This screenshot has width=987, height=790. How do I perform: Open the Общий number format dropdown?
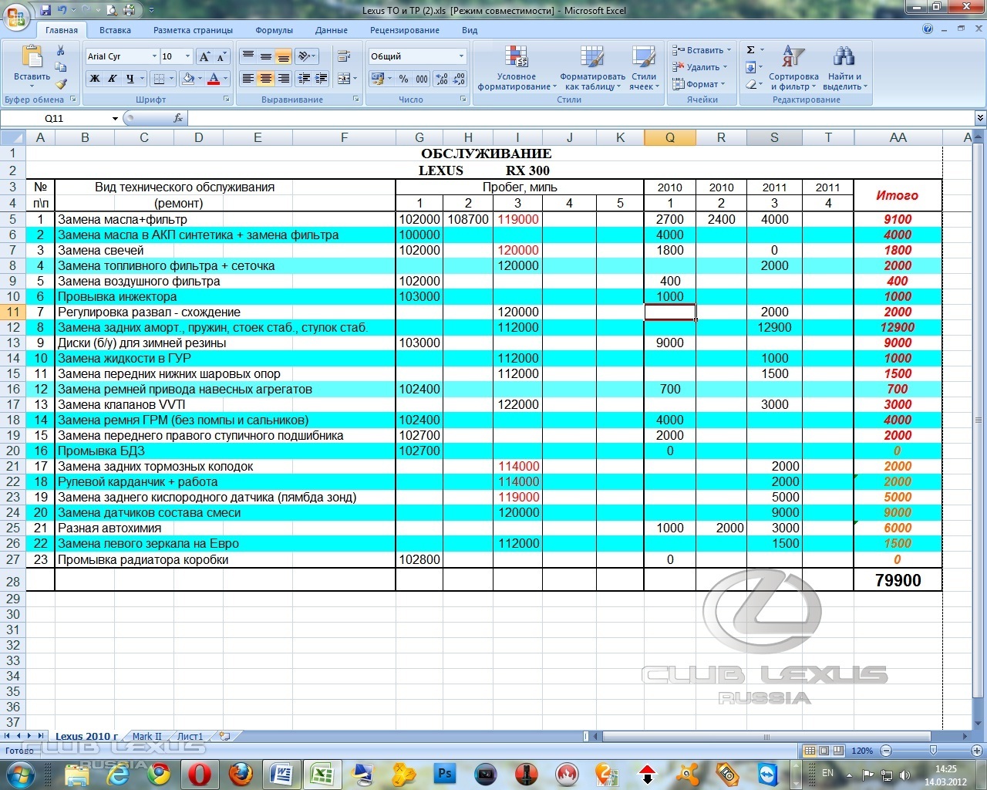461,56
